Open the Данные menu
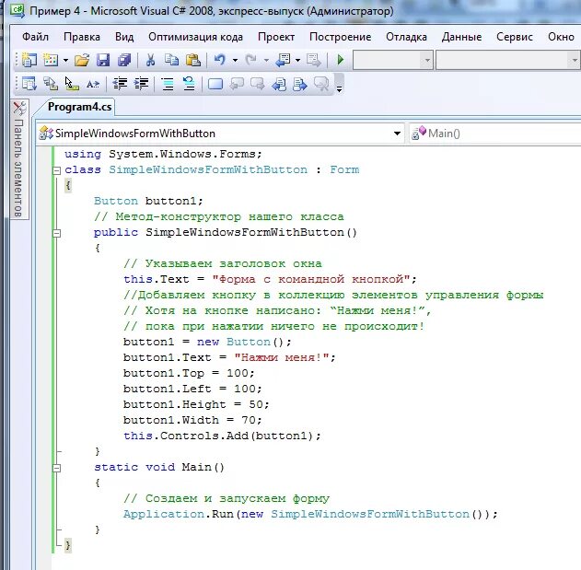The height and width of the screenshot is (570, 581). [x=461, y=37]
